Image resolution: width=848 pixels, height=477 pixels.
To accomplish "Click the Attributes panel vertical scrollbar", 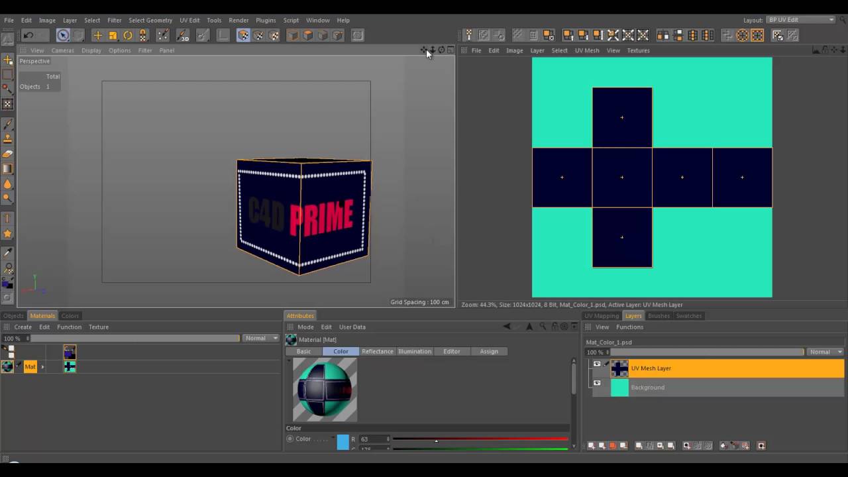I will pos(573,380).
